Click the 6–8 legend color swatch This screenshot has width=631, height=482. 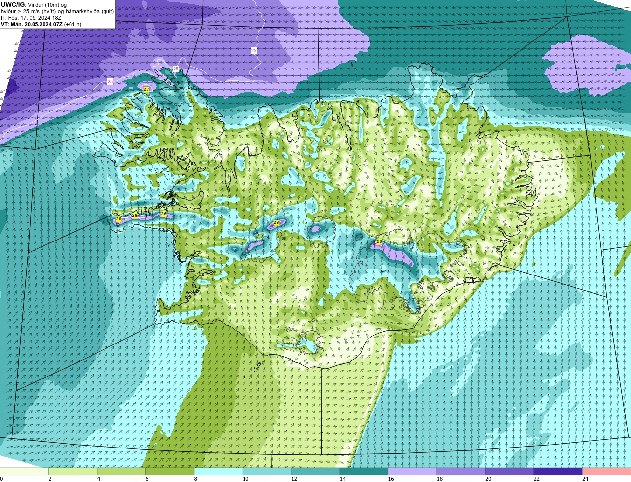(x=170, y=472)
